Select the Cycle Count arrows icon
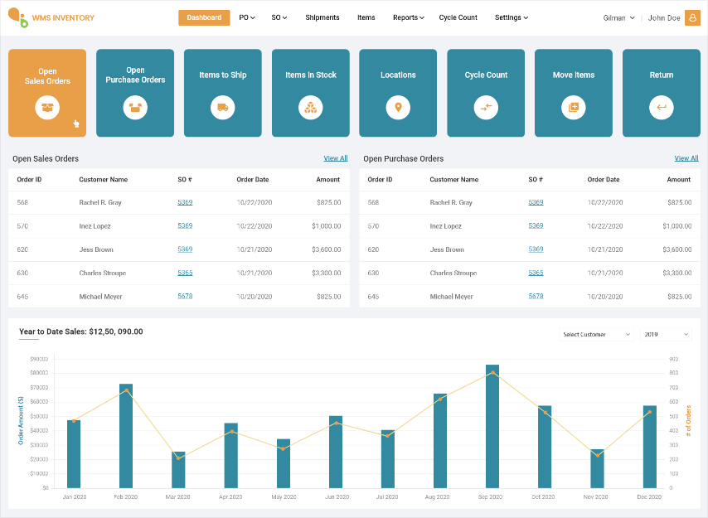708x518 pixels. [486, 108]
